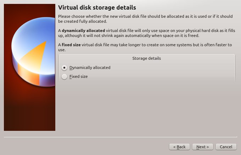Click the horizontal separator above the buttons

tap(120, 137)
